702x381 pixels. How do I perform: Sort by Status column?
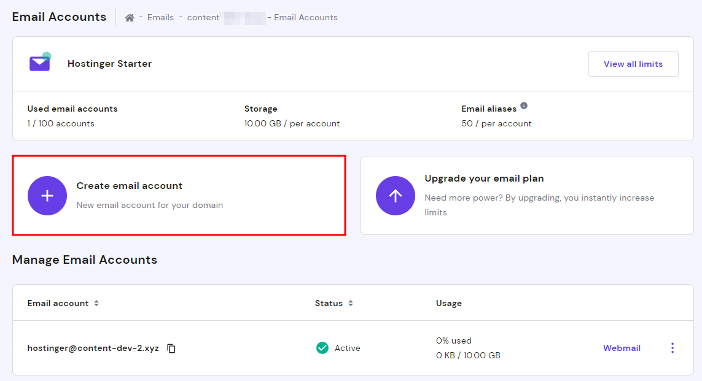click(351, 303)
